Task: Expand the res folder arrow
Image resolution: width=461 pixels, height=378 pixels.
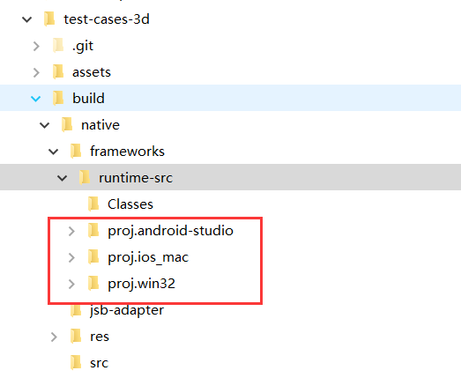Action: click(54, 337)
